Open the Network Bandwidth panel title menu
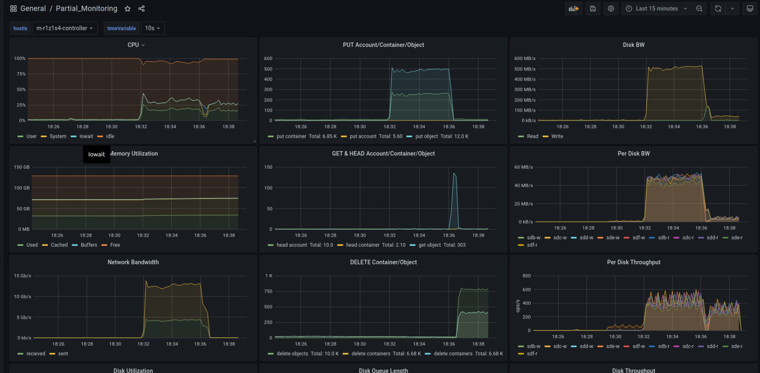 133,262
